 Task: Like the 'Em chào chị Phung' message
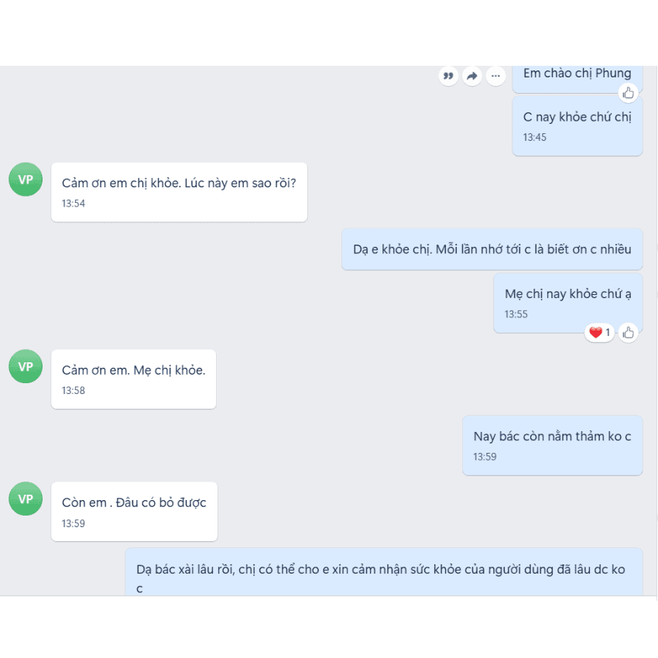coord(629,93)
